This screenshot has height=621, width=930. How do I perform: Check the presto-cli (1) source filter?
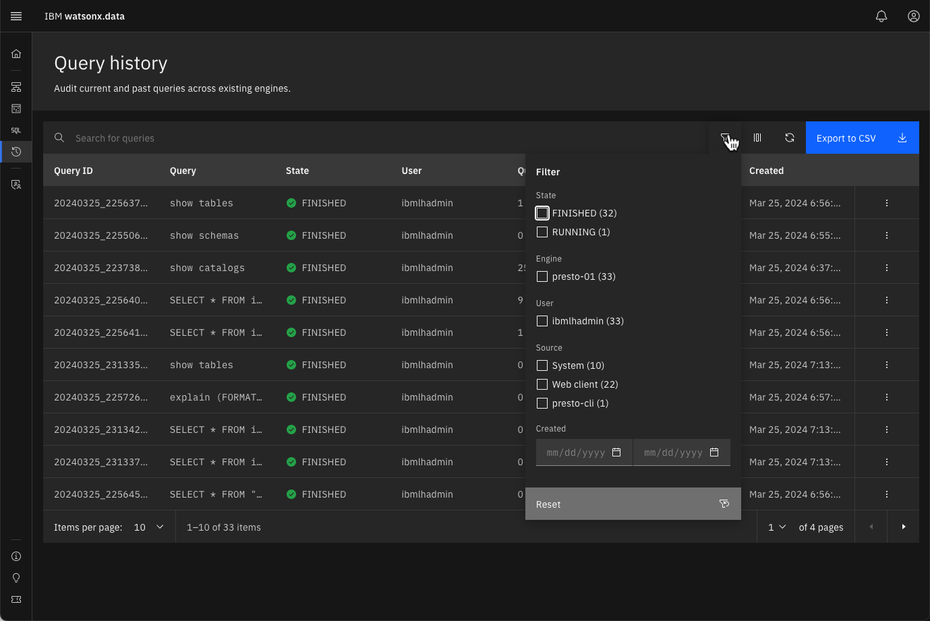coord(542,403)
